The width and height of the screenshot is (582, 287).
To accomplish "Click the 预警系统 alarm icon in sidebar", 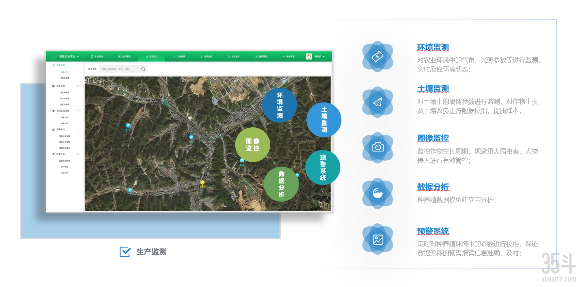I will 53,129.
